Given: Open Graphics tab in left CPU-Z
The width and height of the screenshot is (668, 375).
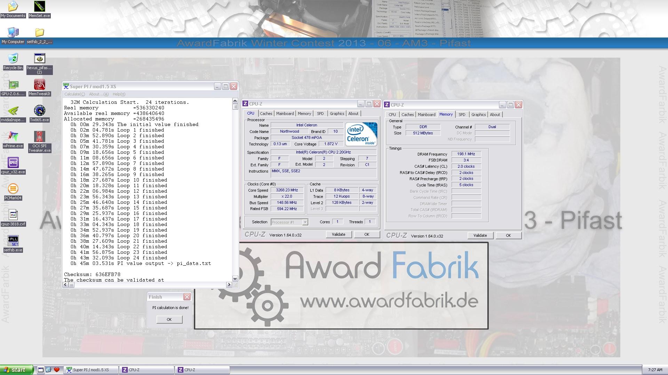Looking at the screenshot, I should coord(337,114).
